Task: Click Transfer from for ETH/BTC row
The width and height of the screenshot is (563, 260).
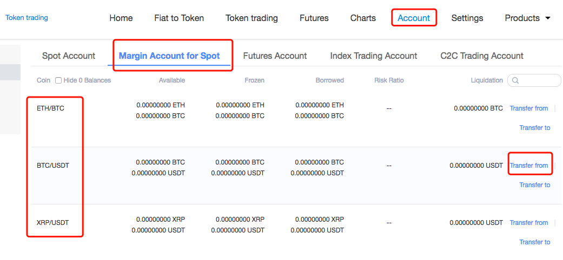Action: (529, 108)
